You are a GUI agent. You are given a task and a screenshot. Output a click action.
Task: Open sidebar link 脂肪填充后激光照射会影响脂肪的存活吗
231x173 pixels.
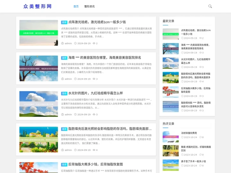tap(196, 76)
